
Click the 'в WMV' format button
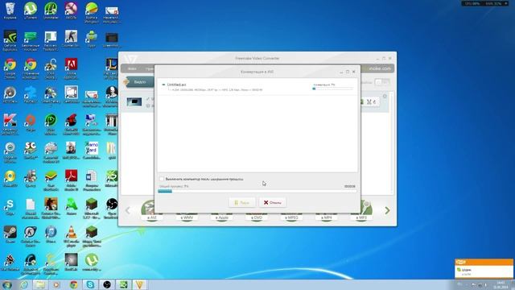click(187, 217)
